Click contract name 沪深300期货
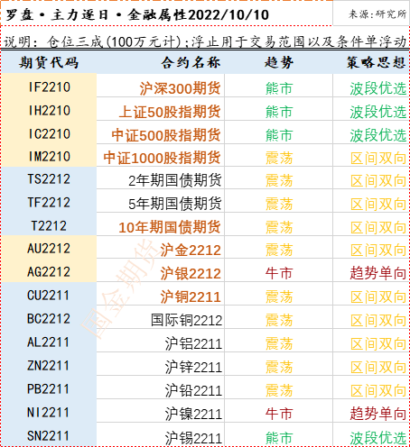410x447 pixels. tap(180, 88)
